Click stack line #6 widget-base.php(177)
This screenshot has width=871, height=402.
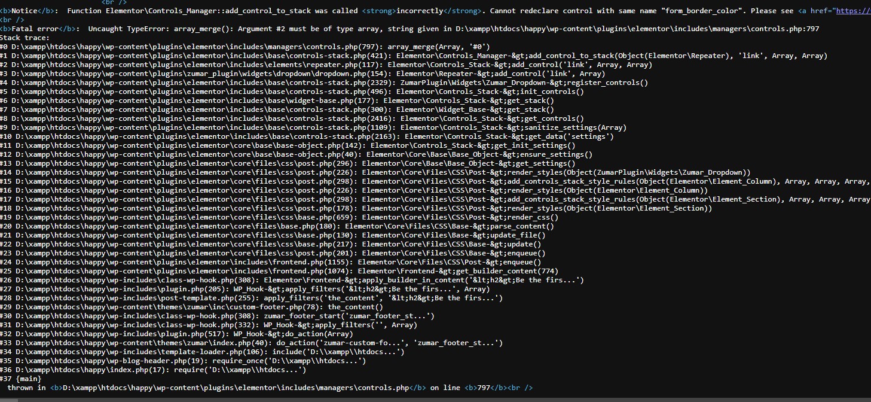click(x=277, y=100)
